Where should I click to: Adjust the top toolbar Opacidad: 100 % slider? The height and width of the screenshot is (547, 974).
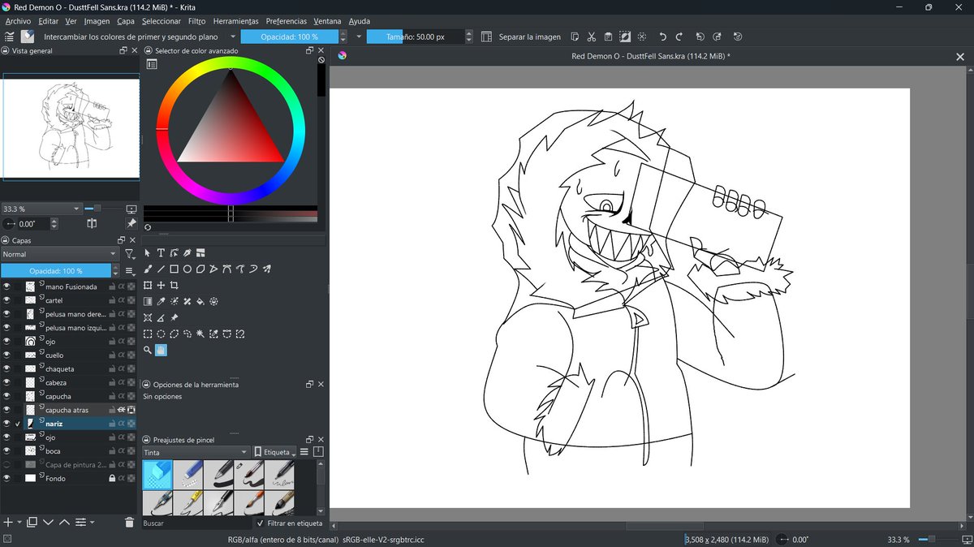coord(290,37)
